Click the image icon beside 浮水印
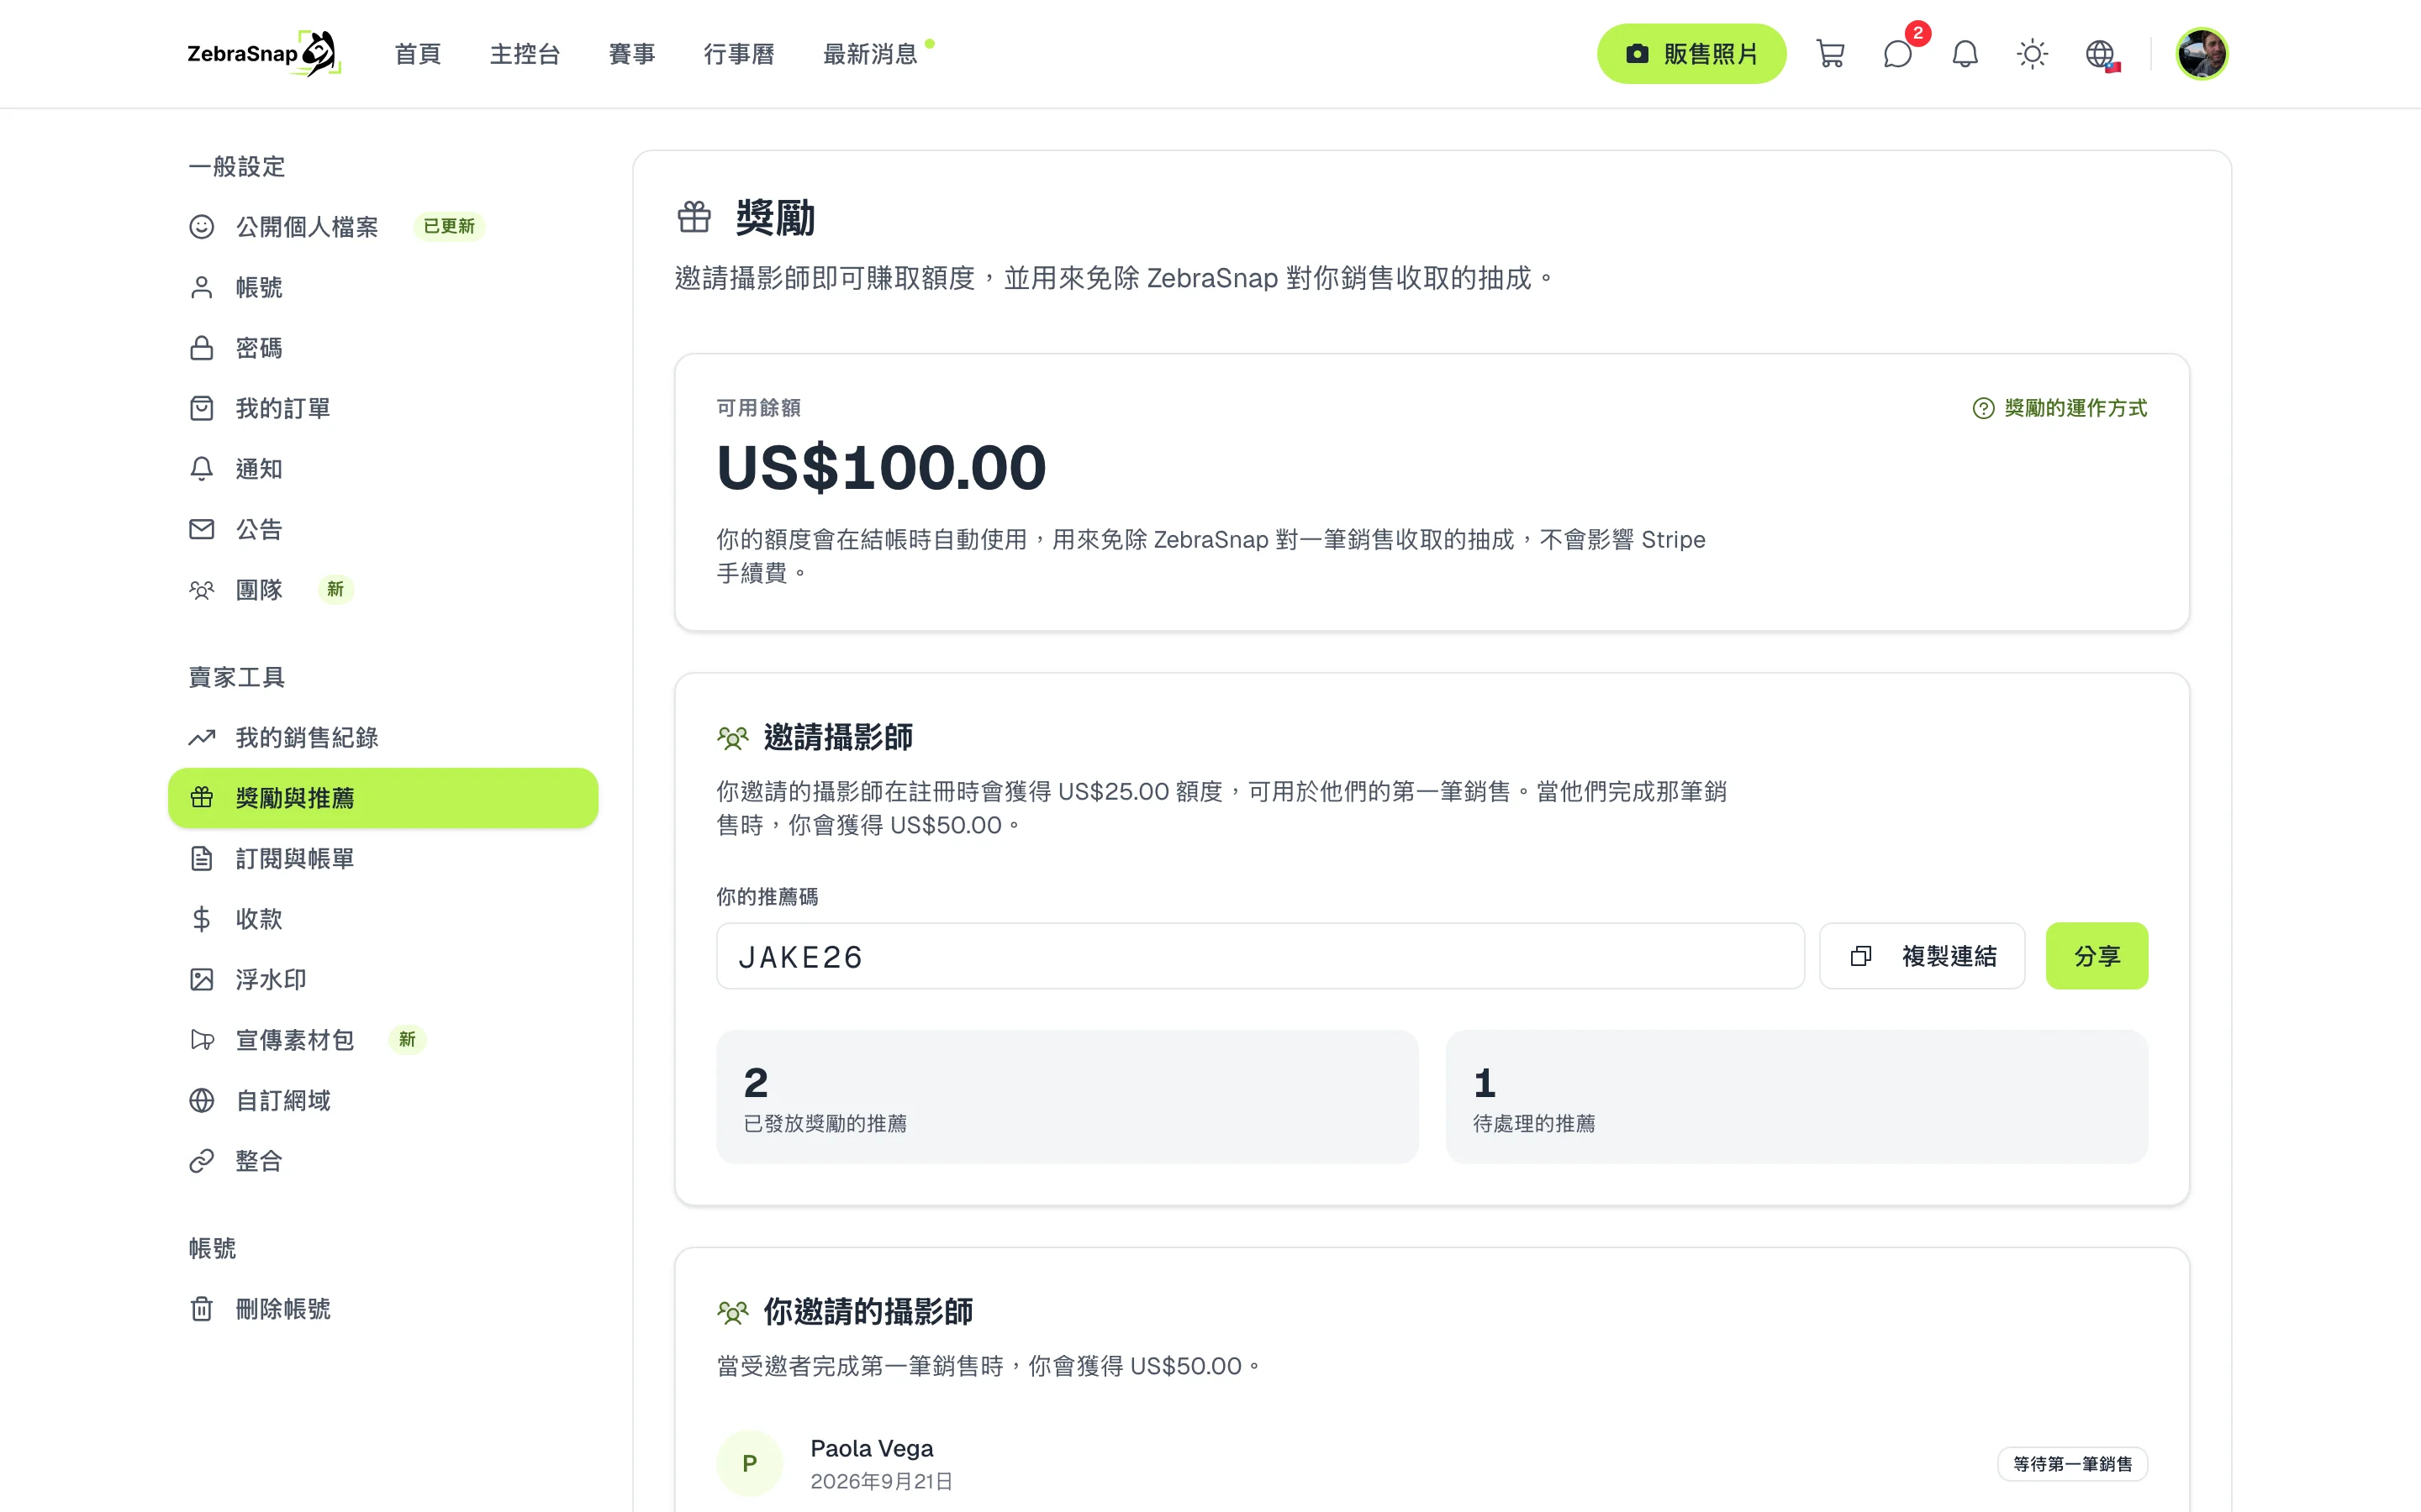Viewport: 2421px width, 1512px height. (202, 980)
